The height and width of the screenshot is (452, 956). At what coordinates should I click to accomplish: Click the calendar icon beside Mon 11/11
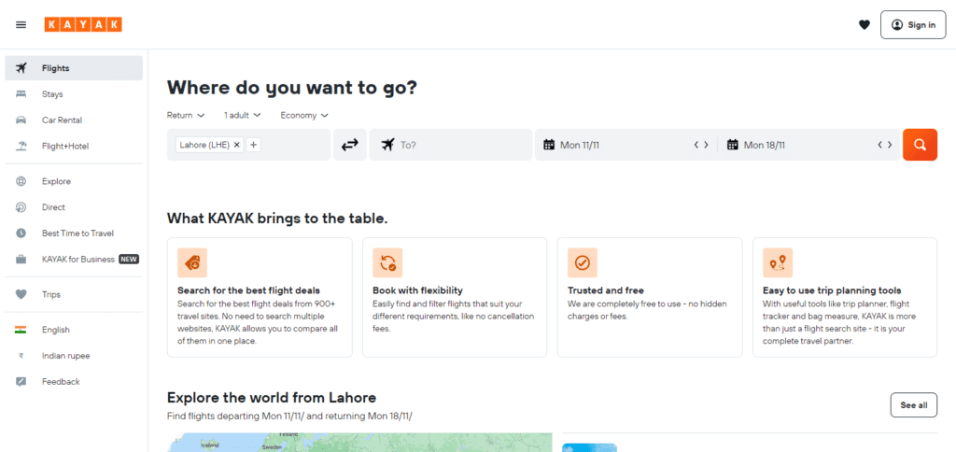point(549,145)
